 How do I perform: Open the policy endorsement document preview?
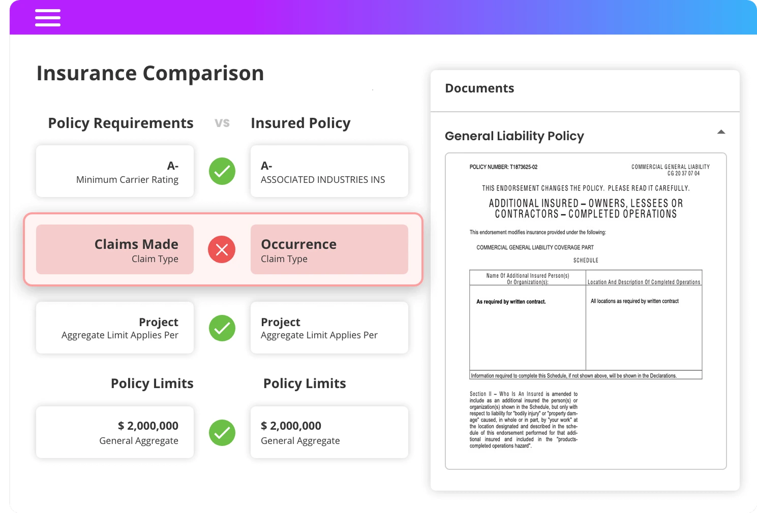coord(586,311)
